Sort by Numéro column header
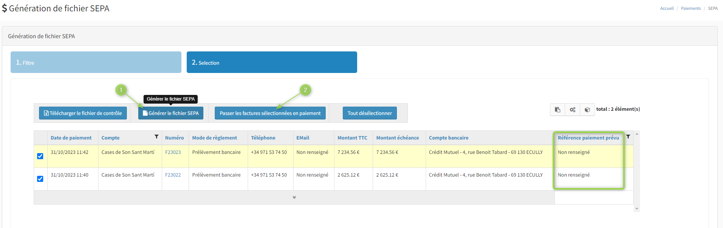 [175, 138]
